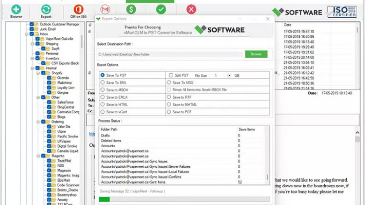Viewport: 365px width, 205px height.
Task: Click the Export Options dialog title icon
Action: coord(98,19)
